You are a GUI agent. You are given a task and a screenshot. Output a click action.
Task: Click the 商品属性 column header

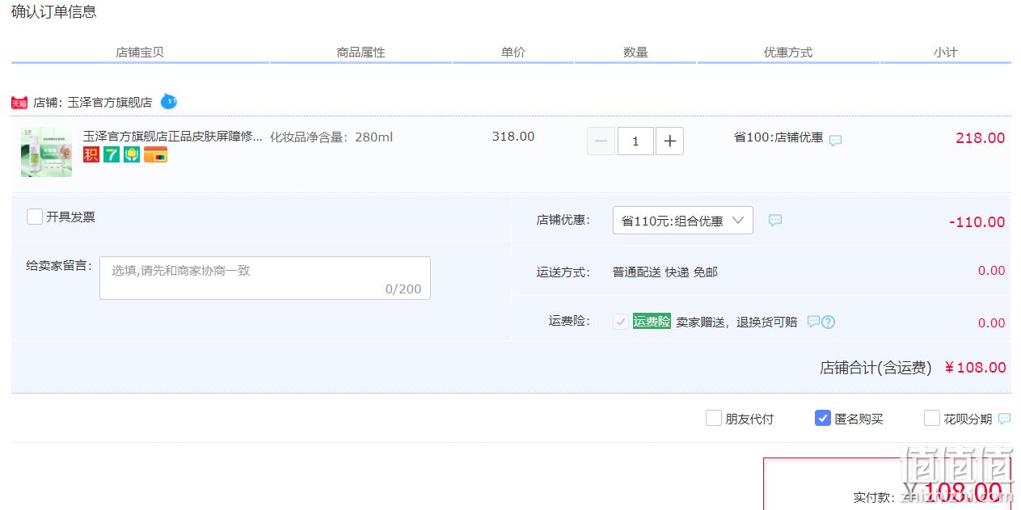pos(361,53)
